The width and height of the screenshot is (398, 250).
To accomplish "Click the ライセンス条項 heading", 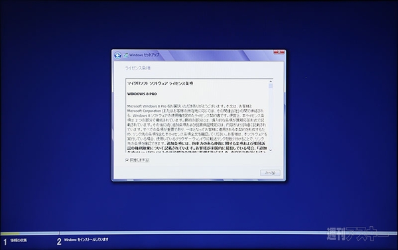I will click(x=138, y=68).
